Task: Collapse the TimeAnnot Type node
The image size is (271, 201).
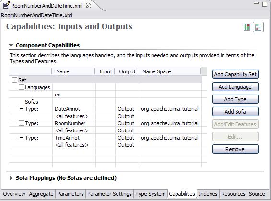Action: click(21, 138)
